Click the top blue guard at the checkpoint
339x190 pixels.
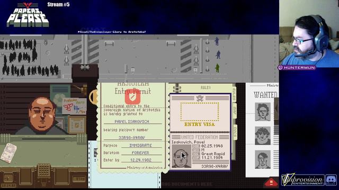(x=217, y=41)
